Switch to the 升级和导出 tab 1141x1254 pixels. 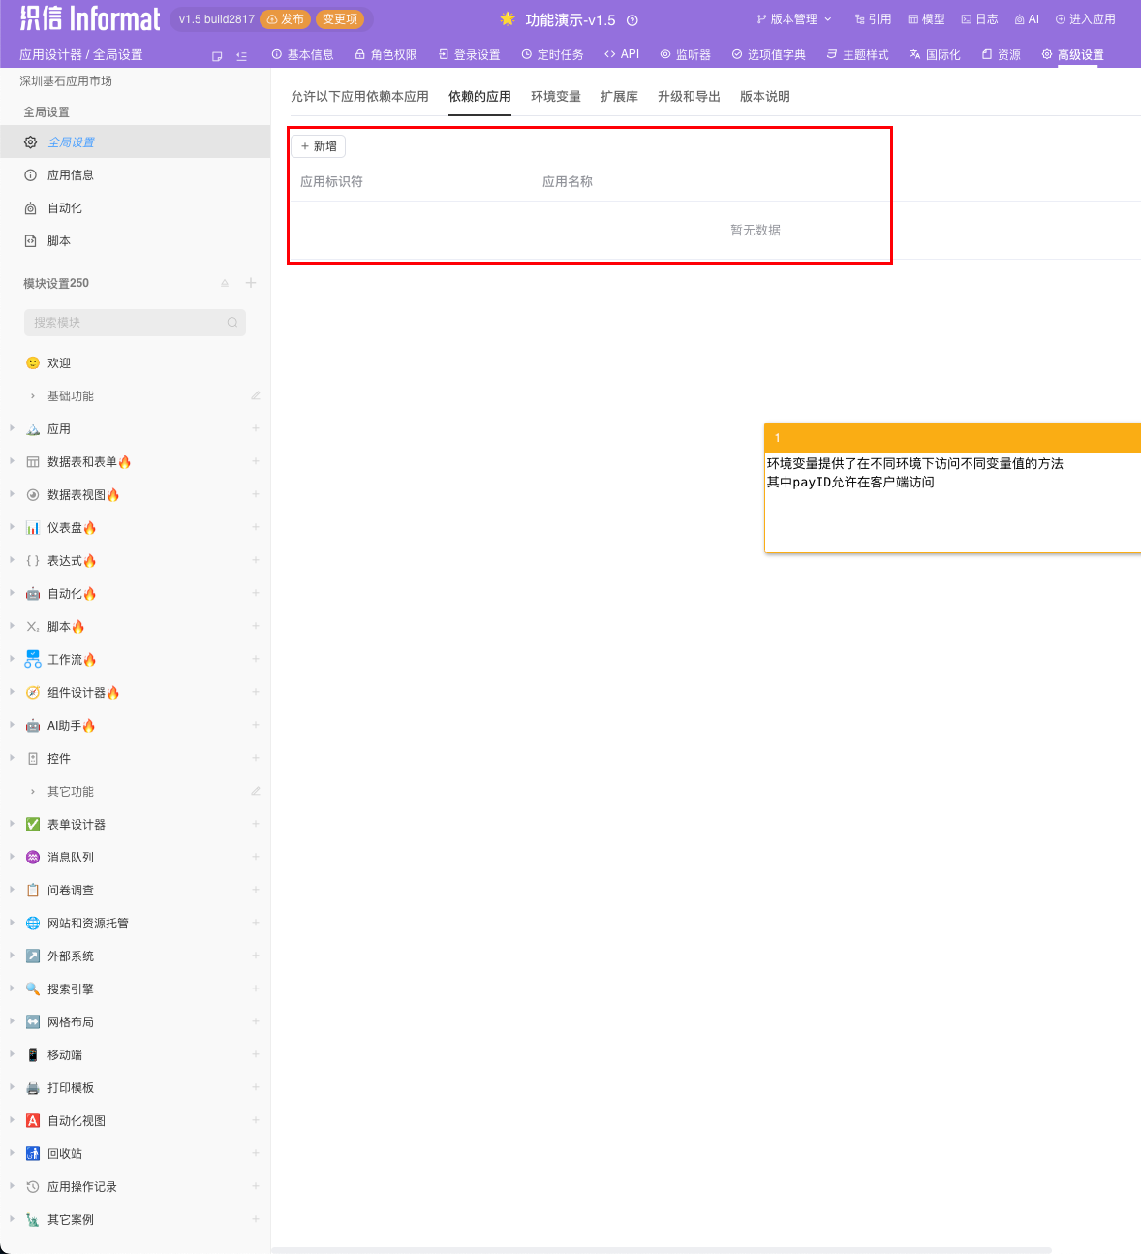(689, 96)
